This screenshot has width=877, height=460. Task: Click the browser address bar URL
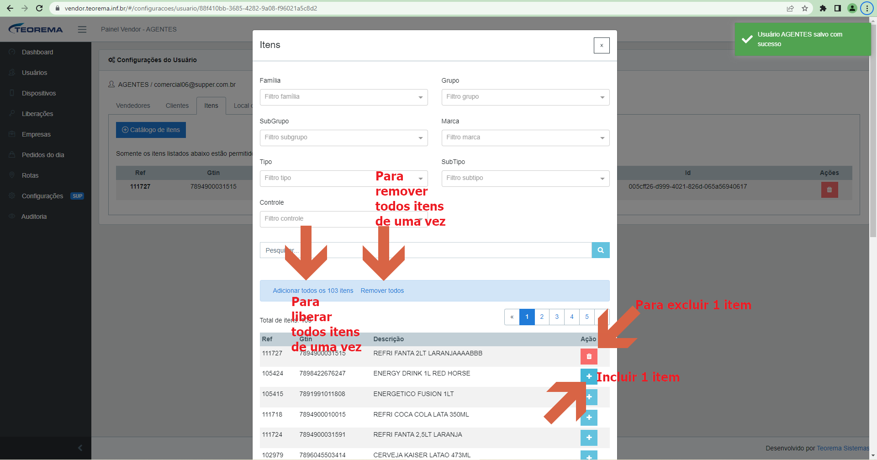tap(191, 8)
